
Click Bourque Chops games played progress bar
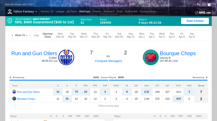(x=158, y=80)
